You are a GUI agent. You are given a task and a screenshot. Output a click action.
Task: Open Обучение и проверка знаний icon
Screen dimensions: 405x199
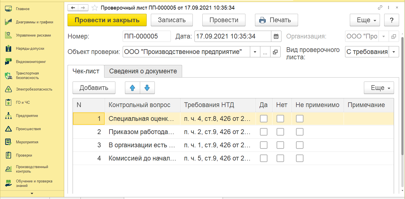pos(8,183)
